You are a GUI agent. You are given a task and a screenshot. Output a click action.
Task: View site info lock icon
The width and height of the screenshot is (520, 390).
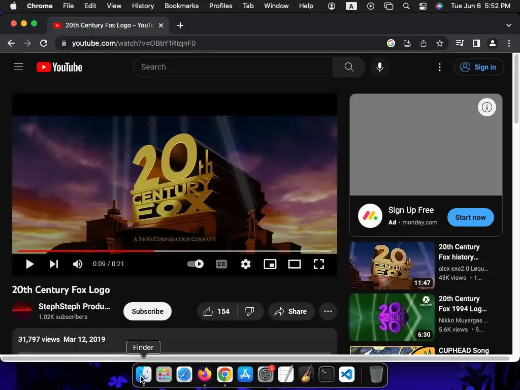64,43
